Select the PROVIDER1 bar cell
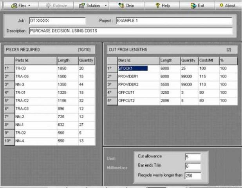Screen dimensions: 242x188 139,76
